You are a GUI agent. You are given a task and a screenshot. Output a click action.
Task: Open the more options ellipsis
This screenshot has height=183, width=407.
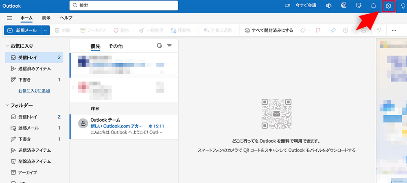point(394,30)
